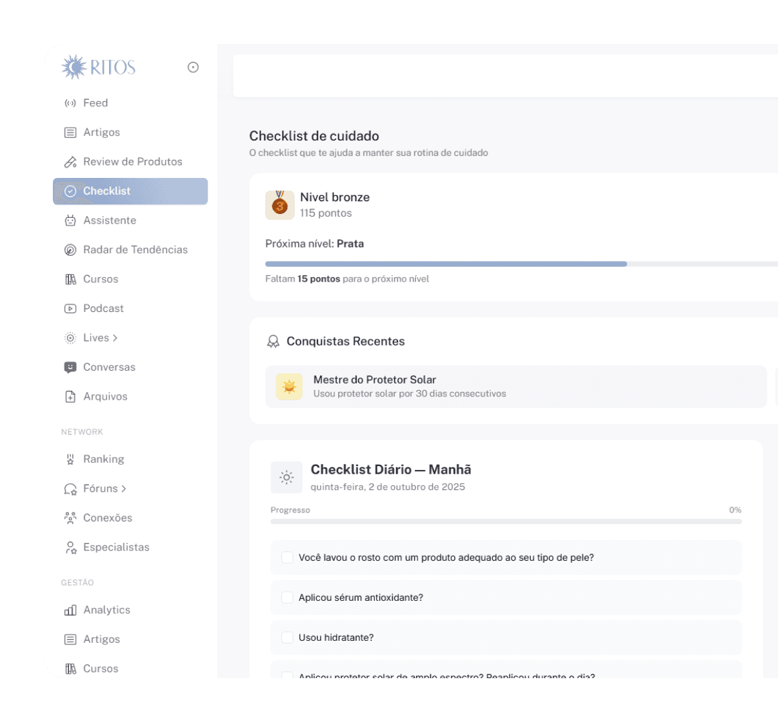Tick the 'Aplicou sérum antioxidante?' checkbox
This screenshot has height=722, width=778.
[288, 598]
